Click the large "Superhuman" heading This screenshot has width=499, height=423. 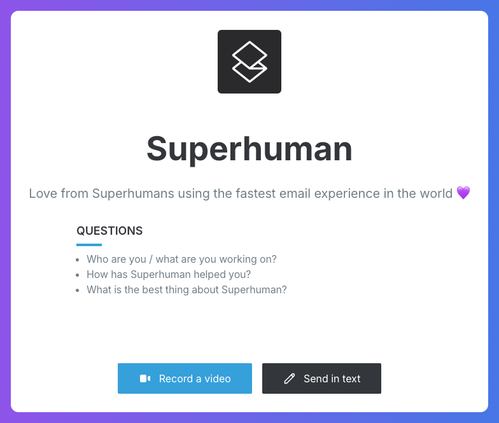pyautogui.click(x=250, y=148)
